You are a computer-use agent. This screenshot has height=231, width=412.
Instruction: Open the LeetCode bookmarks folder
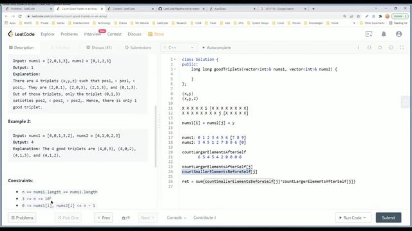pyautogui.click(x=160, y=23)
